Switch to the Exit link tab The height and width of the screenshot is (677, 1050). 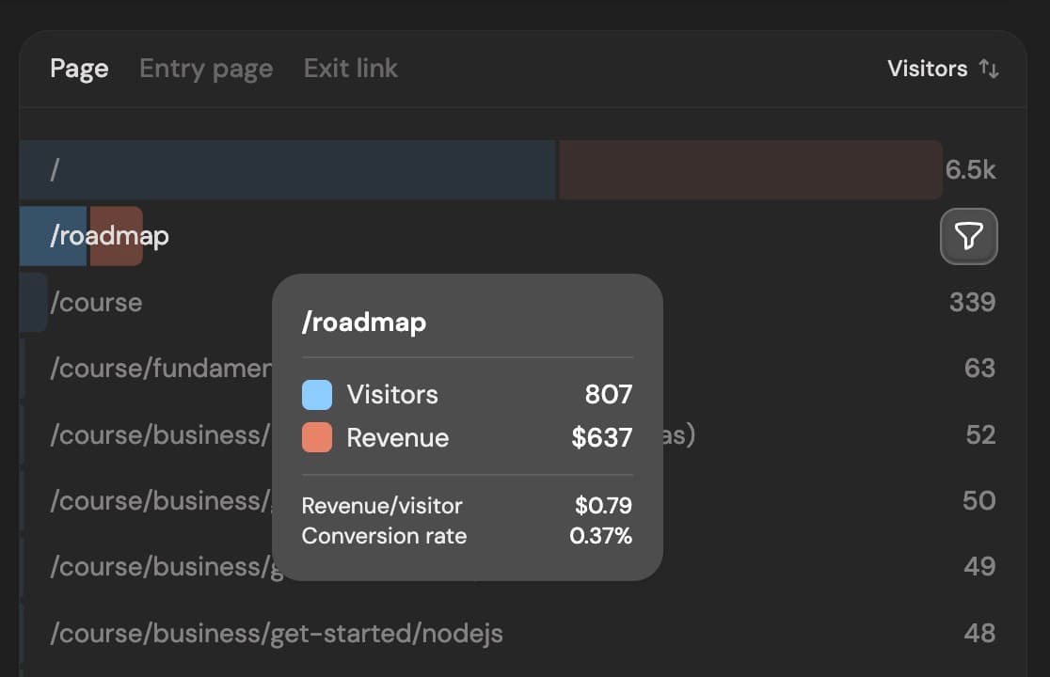(351, 69)
